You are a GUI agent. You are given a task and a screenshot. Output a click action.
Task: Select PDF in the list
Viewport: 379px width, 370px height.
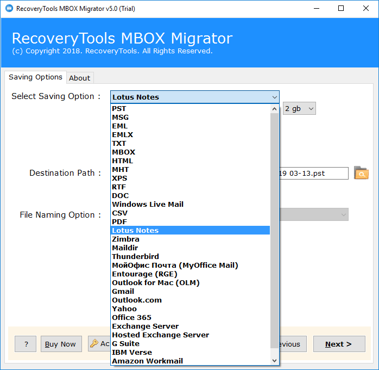(x=191, y=222)
